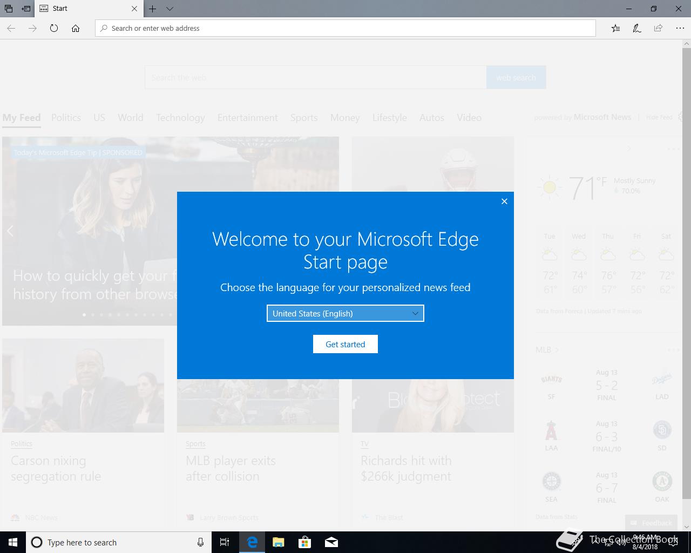Viewport: 691px width, 553px height.
Task: Click the TV category link
Action: 364,443
